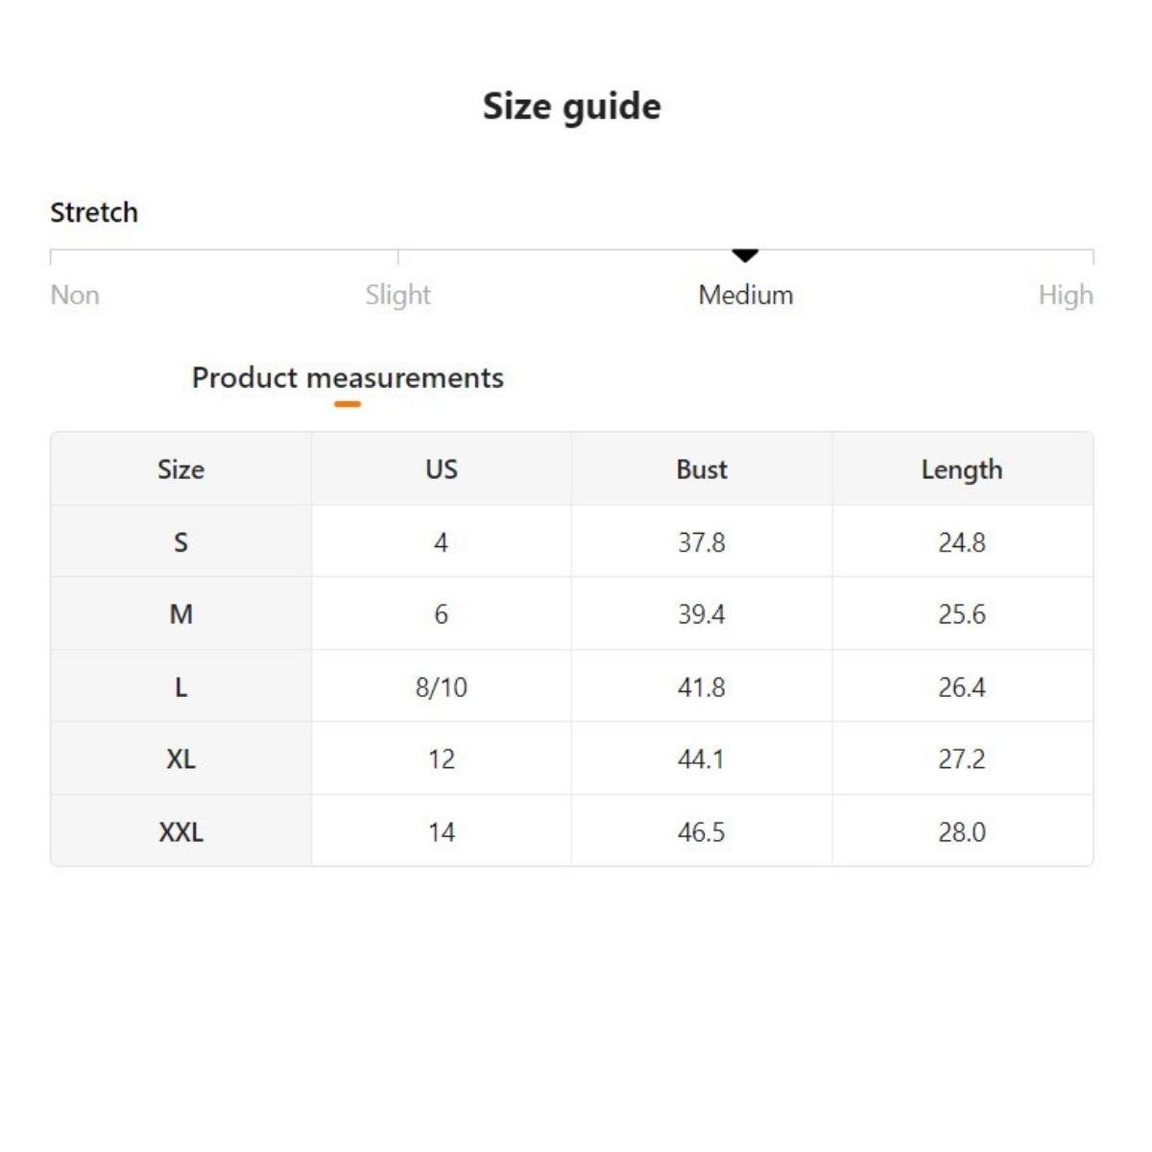Click the US column header

click(x=442, y=469)
